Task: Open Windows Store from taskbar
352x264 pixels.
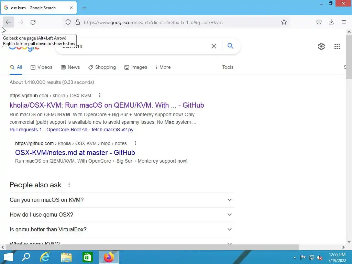Action: (87, 257)
